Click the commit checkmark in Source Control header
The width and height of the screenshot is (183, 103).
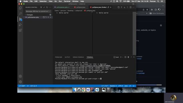(x=44, y=7)
